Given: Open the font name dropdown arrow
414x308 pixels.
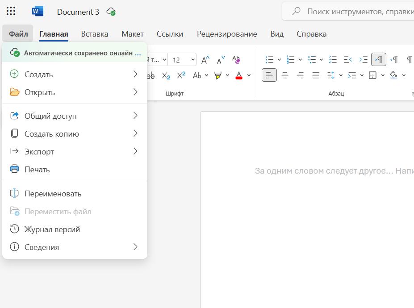Looking at the screenshot, I should coord(164,60).
